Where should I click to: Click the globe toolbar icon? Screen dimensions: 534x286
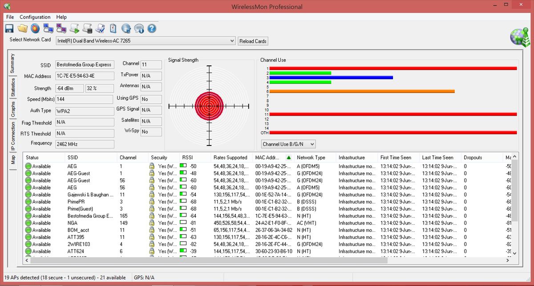(125, 28)
